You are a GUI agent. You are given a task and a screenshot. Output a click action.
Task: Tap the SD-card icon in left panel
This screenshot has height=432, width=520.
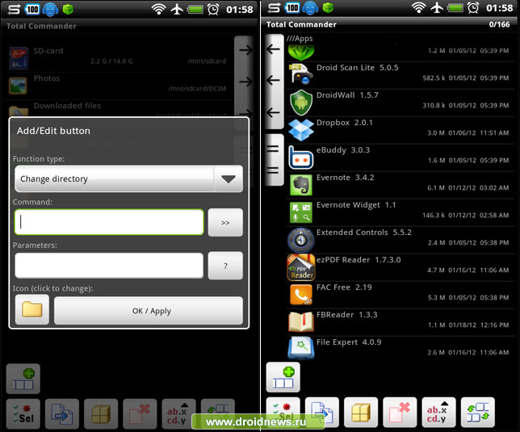pyautogui.click(x=19, y=58)
